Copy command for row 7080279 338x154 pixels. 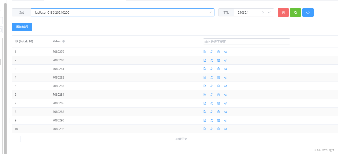226,52
